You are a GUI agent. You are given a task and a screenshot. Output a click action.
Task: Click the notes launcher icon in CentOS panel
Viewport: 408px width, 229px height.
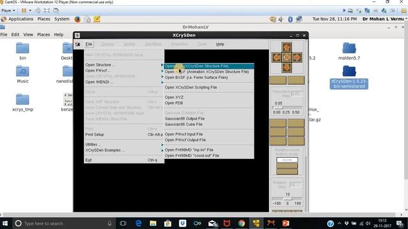click(x=97, y=19)
